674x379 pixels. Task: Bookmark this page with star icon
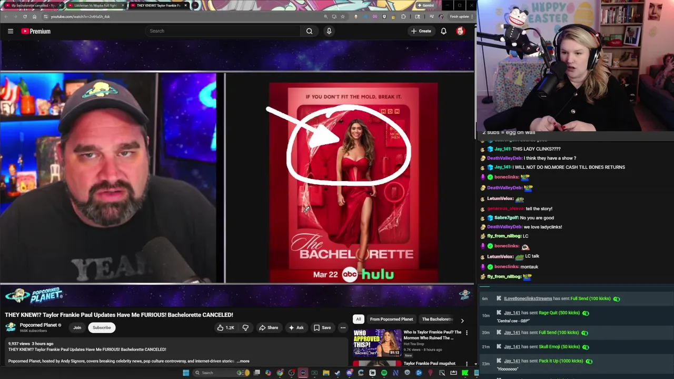[343, 16]
